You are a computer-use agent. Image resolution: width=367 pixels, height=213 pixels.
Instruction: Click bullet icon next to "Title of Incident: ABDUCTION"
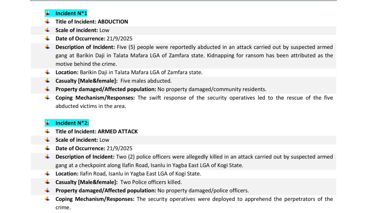47,22
